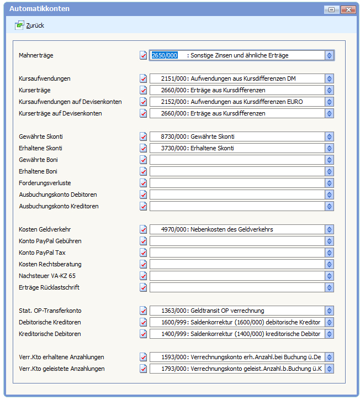
Task: Click the edit icon for Gewährte Skonti
Action: pyautogui.click(x=144, y=136)
